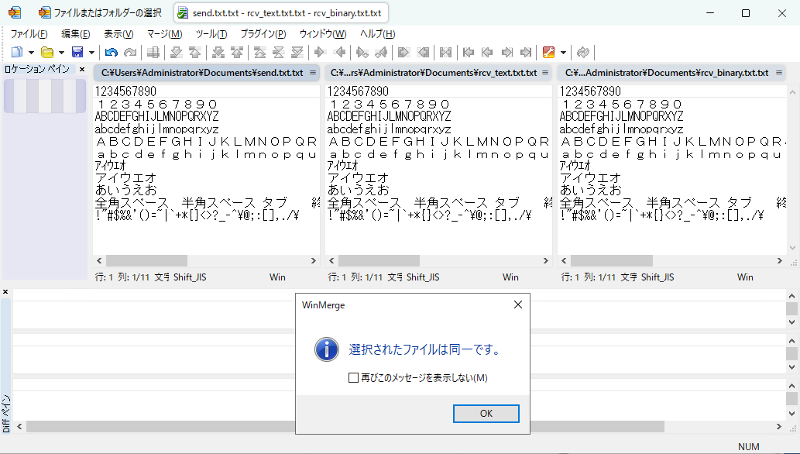The width and height of the screenshot is (800, 454).
Task: Click OK in the WinMerge dialog
Action: [486, 414]
